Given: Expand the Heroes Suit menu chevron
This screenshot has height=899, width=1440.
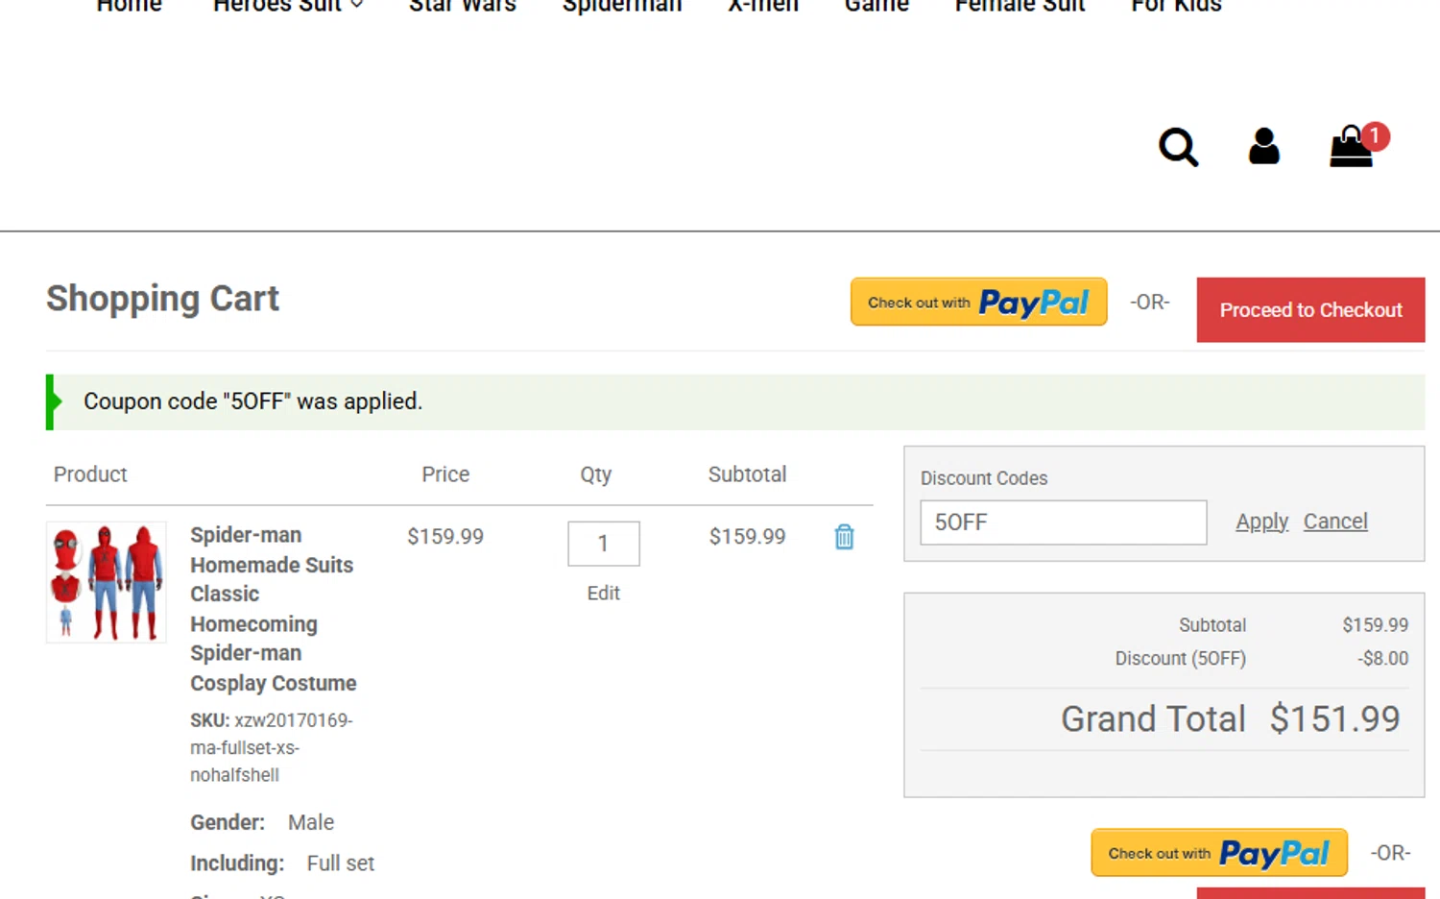Looking at the screenshot, I should pyautogui.click(x=357, y=5).
